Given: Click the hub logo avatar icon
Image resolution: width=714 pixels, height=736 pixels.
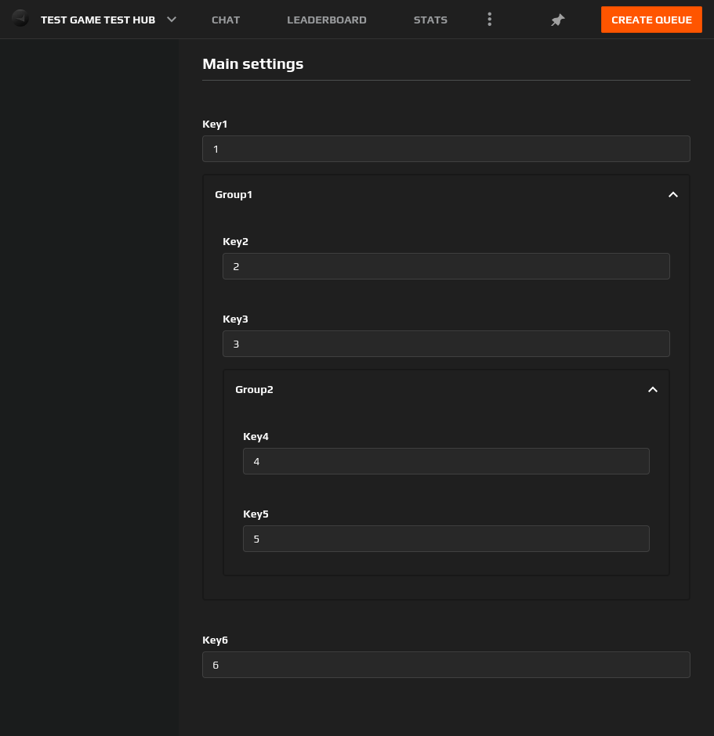Looking at the screenshot, I should [x=20, y=20].
